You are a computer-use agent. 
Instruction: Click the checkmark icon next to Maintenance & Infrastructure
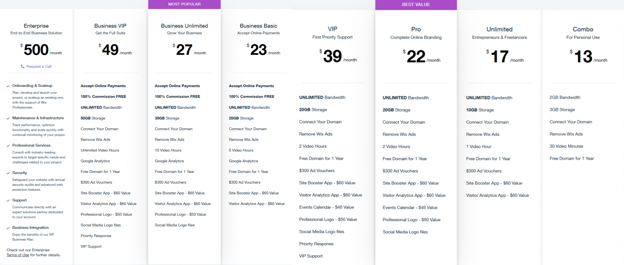[x=8, y=118]
